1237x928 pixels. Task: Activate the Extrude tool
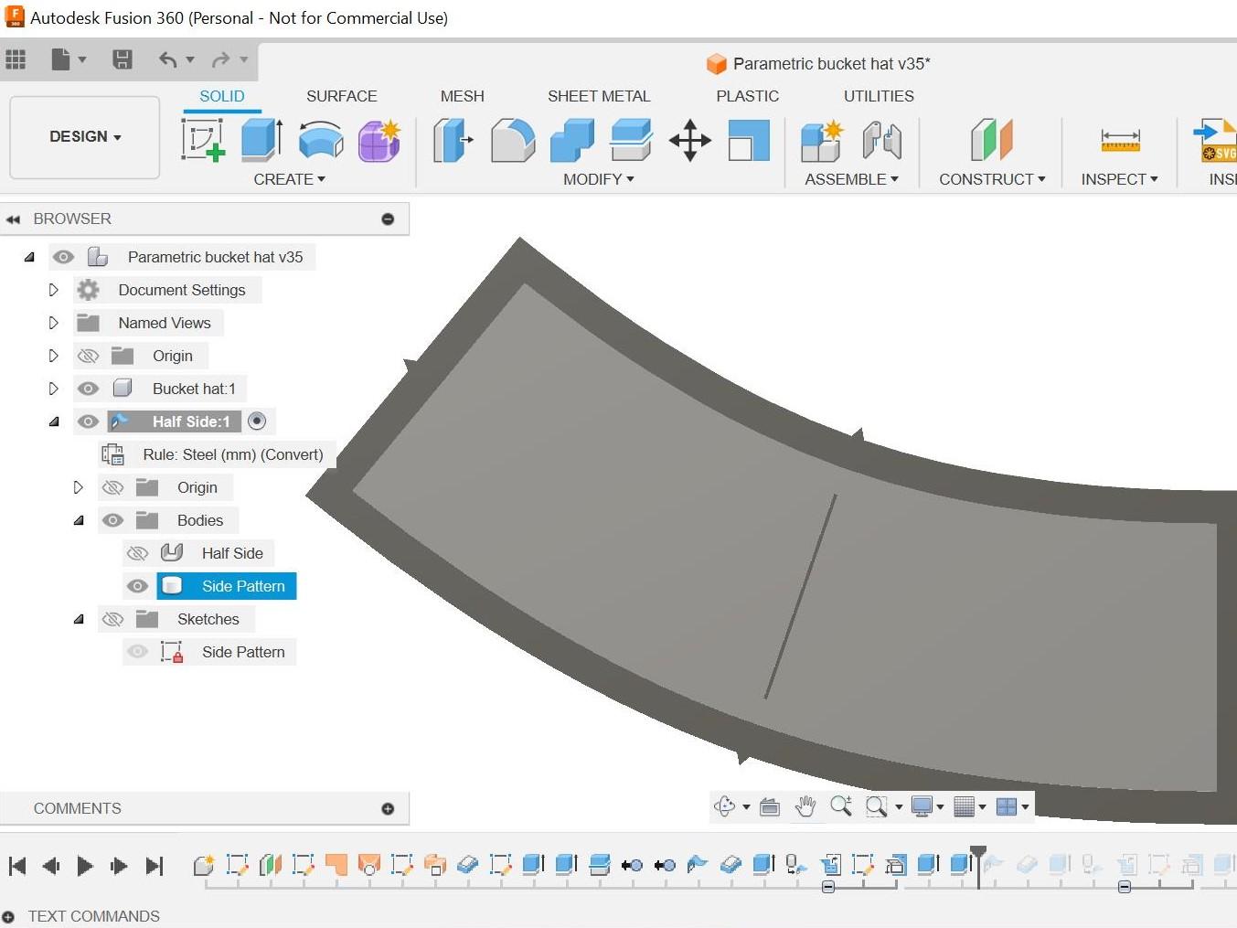(x=261, y=140)
